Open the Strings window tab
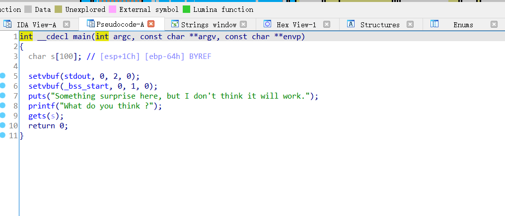Screen dimensions: 505x216 point(209,25)
